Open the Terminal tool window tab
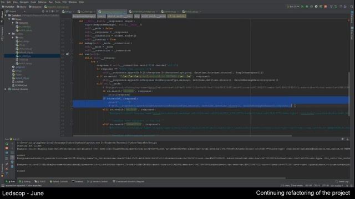This screenshot has height=199, width=355. 78,181
